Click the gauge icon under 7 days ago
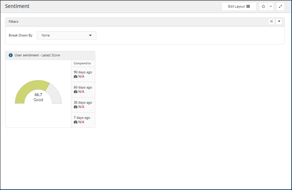 (x=75, y=122)
